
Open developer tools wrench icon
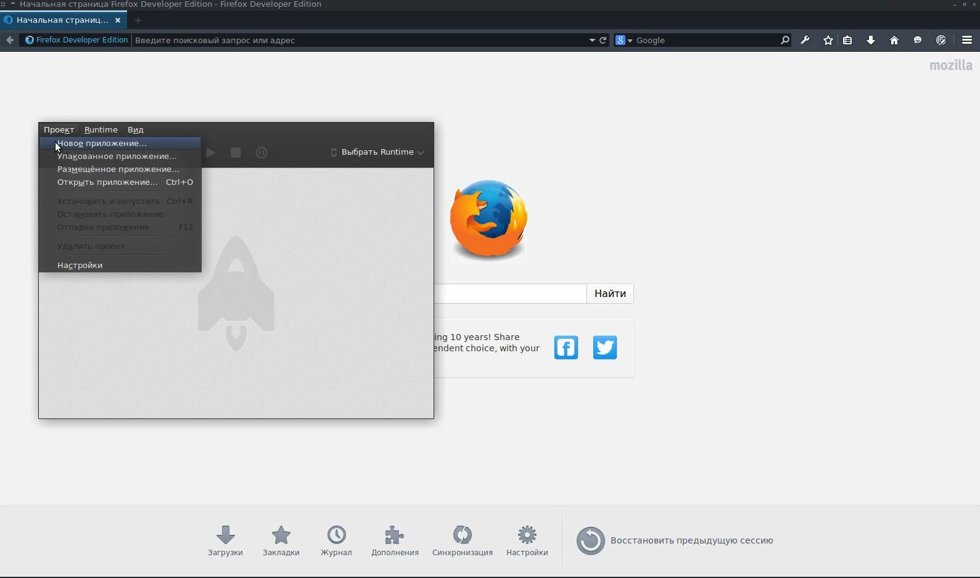pyautogui.click(x=805, y=40)
